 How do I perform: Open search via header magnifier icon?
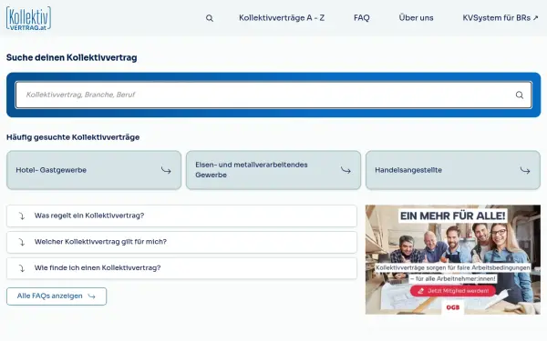(x=210, y=18)
